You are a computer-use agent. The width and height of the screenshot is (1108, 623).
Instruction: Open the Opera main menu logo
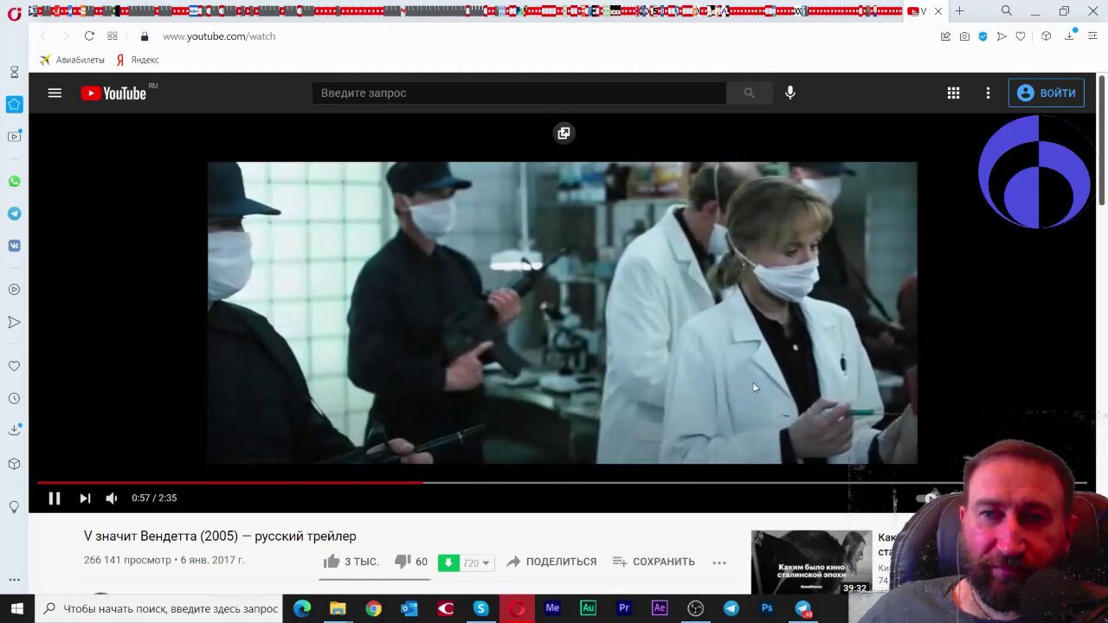coord(14,13)
